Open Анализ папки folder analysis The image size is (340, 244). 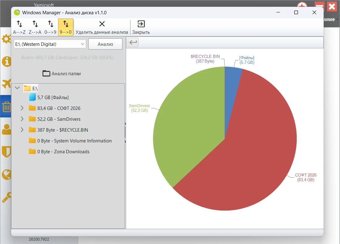coord(62,74)
